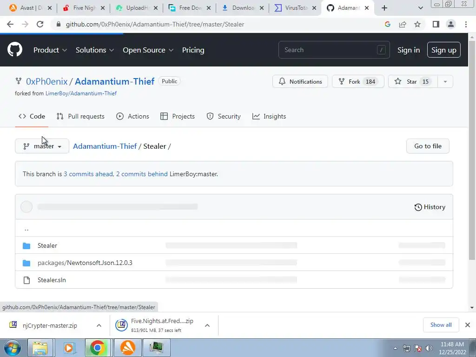Open Avast from the taskbar

click(x=128, y=348)
